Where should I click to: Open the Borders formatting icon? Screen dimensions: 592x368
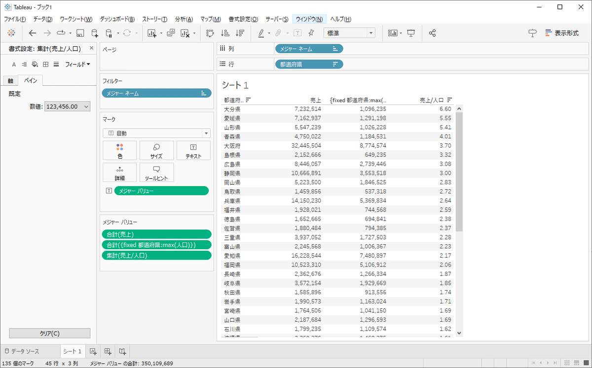click(x=45, y=64)
